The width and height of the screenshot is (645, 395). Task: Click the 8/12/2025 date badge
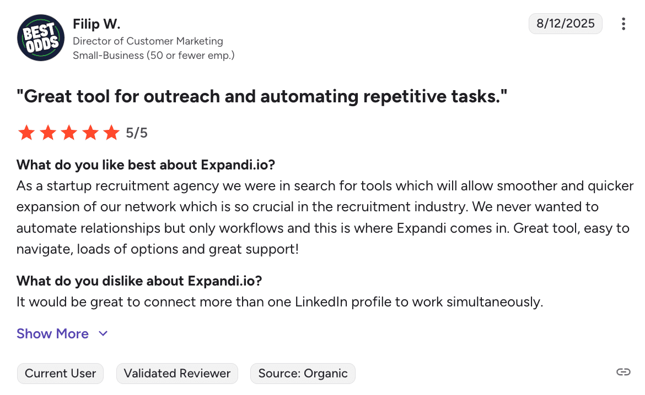coord(565,23)
